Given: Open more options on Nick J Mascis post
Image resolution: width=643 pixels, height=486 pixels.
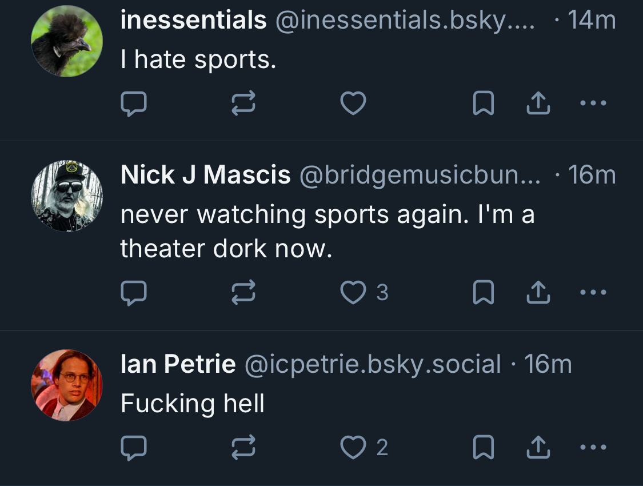Looking at the screenshot, I should click(593, 293).
